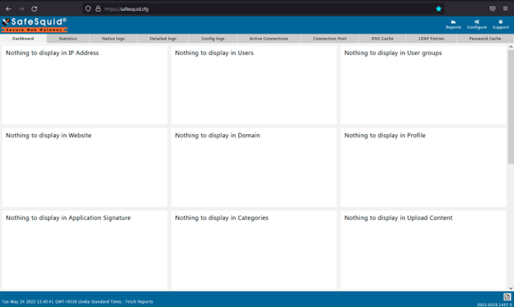Open the browser hamburger menu
514x307 pixels.
(x=505, y=9)
